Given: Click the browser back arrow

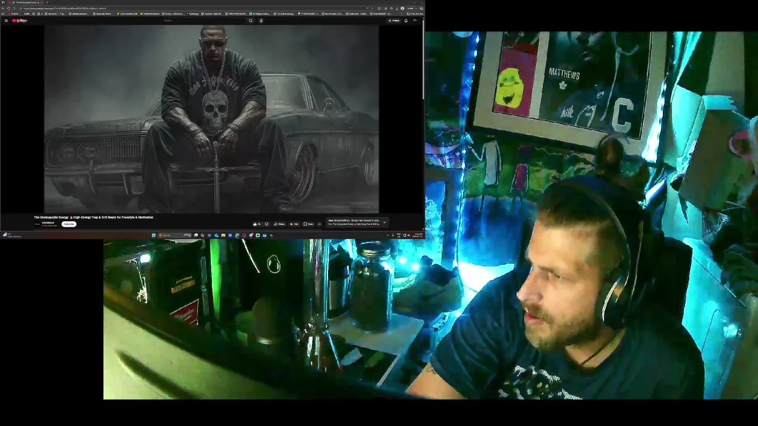Looking at the screenshot, I should [x=3, y=8].
